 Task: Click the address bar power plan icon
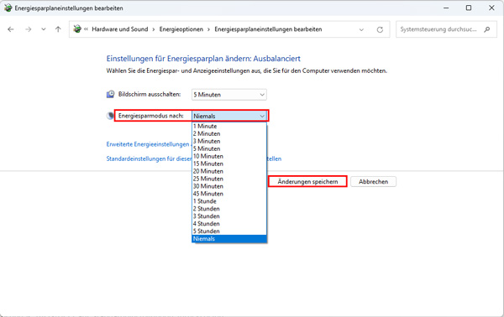click(x=77, y=29)
